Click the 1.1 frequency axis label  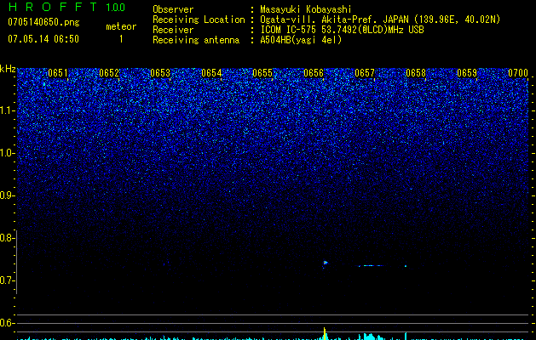[x=7, y=110]
